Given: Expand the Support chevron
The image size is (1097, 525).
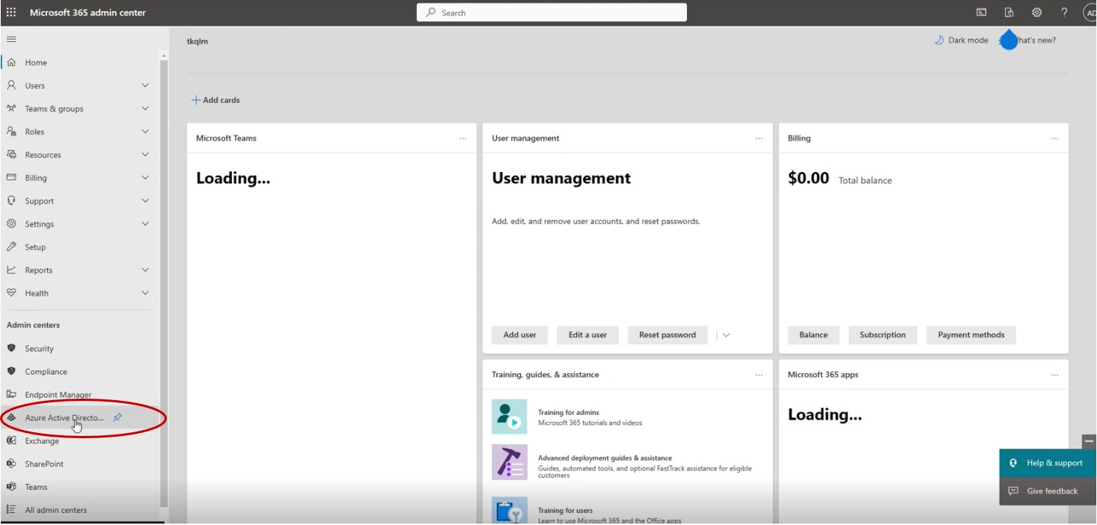Looking at the screenshot, I should tap(145, 200).
